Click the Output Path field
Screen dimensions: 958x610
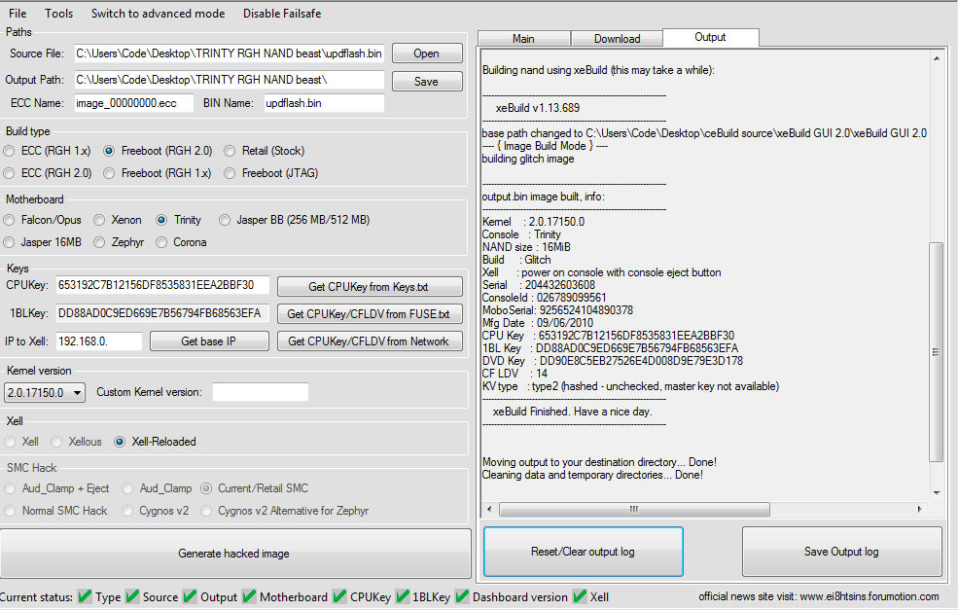(230, 80)
